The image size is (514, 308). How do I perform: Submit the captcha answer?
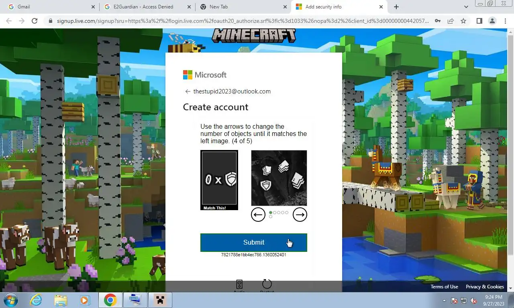[254, 242]
